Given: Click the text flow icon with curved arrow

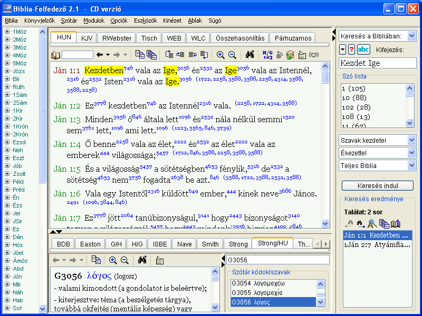Looking at the screenshot, I should [x=204, y=55].
